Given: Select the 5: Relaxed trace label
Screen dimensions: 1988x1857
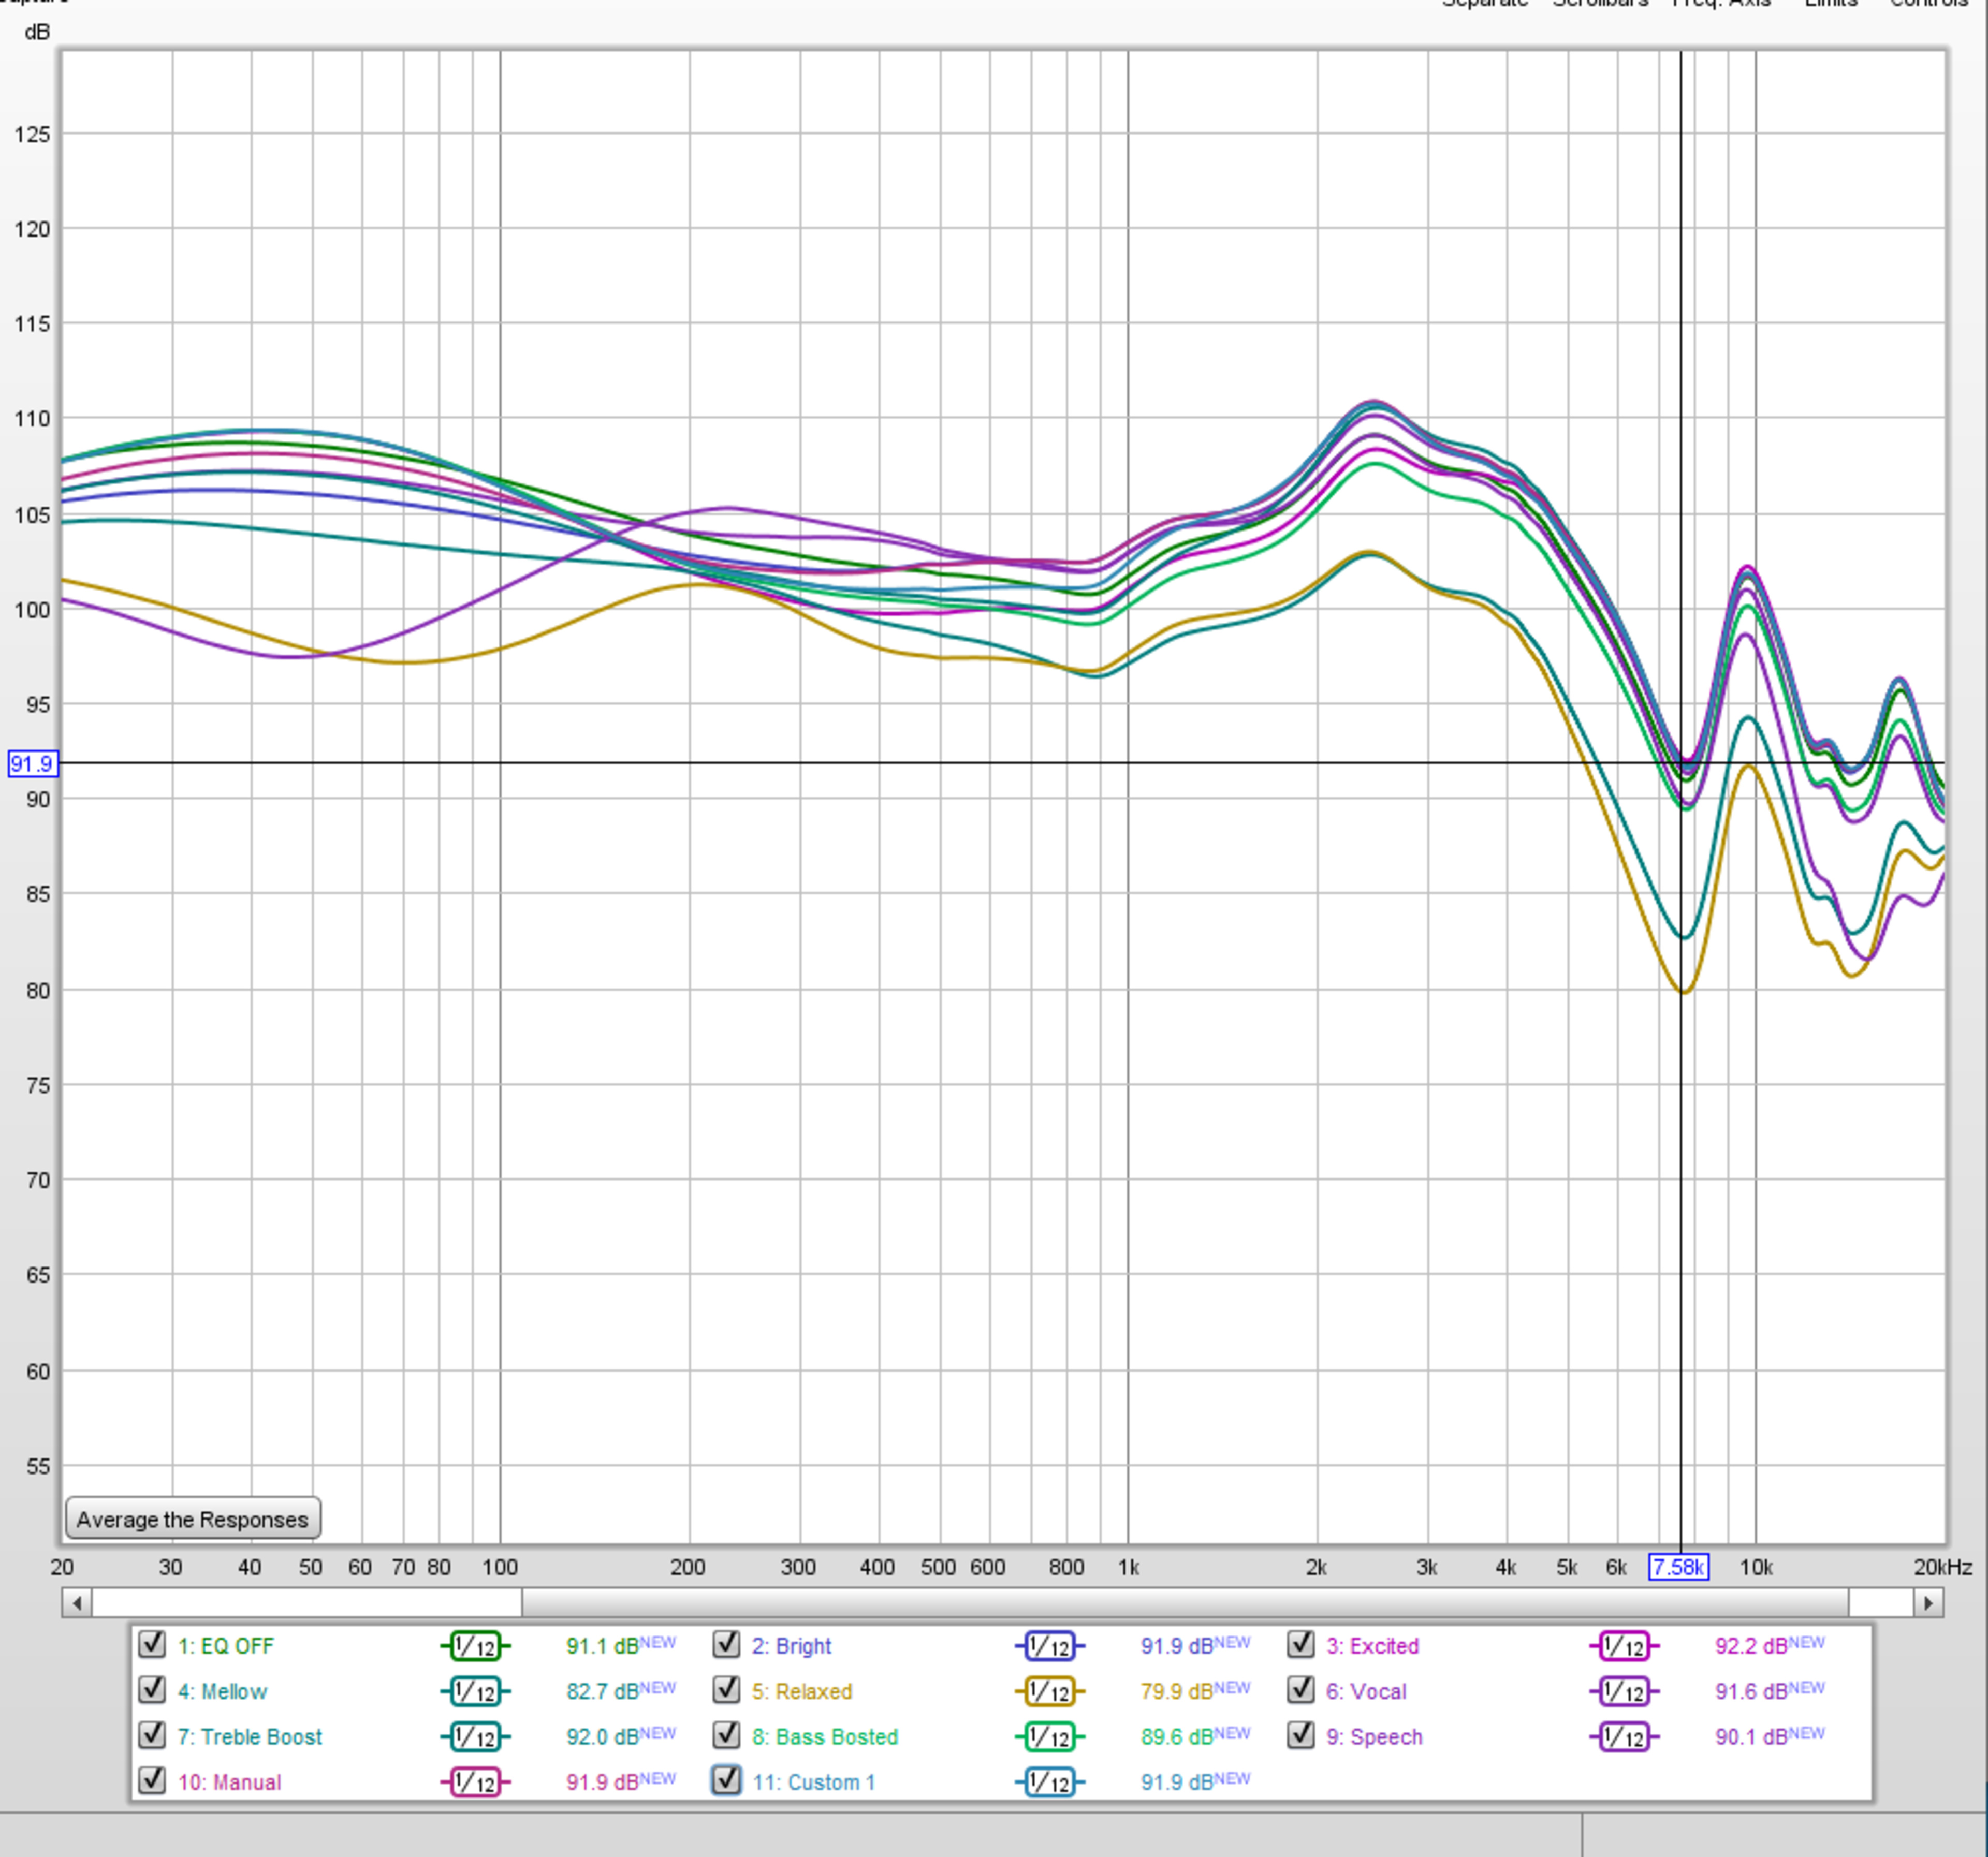Looking at the screenshot, I should (x=802, y=1691).
